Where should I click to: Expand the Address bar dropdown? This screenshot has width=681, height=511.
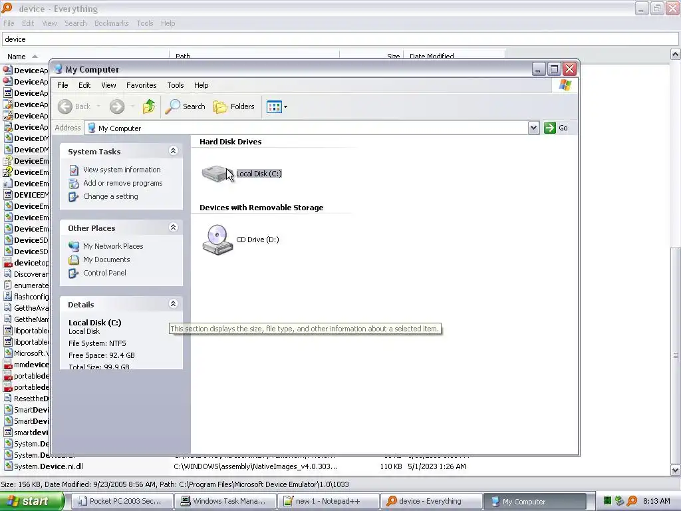pyautogui.click(x=534, y=128)
